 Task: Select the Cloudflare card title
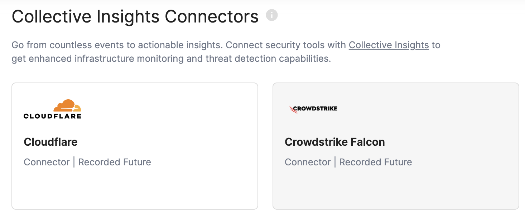[x=50, y=142]
